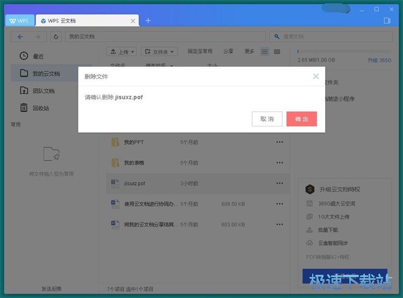
Task: Close the 删除文件 dialog with X
Action: (316, 76)
